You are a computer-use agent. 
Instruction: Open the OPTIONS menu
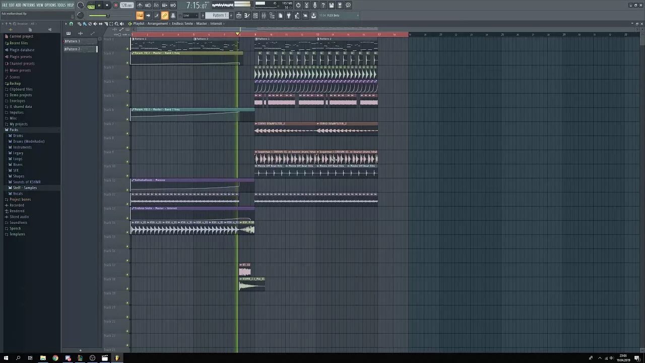(x=50, y=5)
